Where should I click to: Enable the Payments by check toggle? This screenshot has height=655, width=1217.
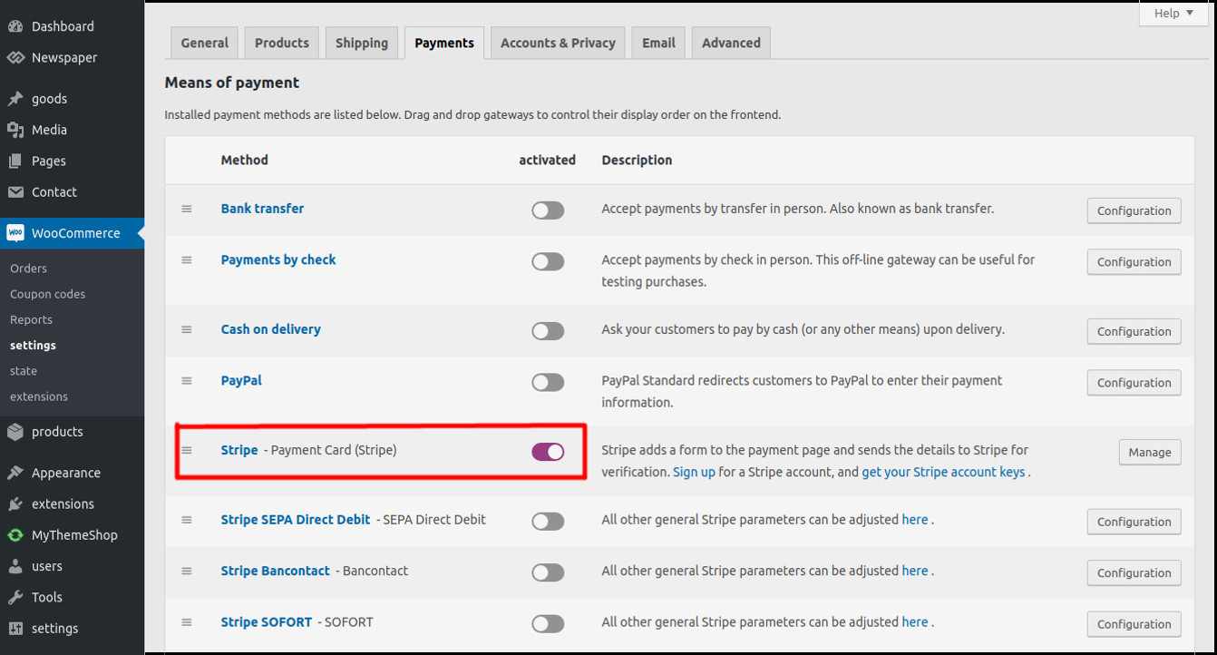[548, 261]
